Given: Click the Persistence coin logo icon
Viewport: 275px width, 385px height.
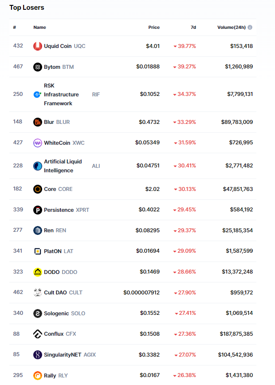Looking at the screenshot, I should tap(38, 210).
